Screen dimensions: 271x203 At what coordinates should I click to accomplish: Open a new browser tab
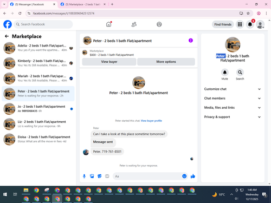click(x=112, y=4)
